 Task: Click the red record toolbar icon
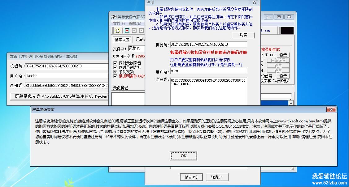coord(127,30)
